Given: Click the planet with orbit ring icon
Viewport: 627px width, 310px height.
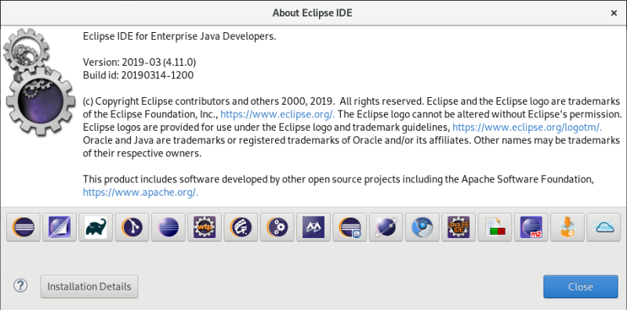Looking at the screenshot, I should click(386, 227).
